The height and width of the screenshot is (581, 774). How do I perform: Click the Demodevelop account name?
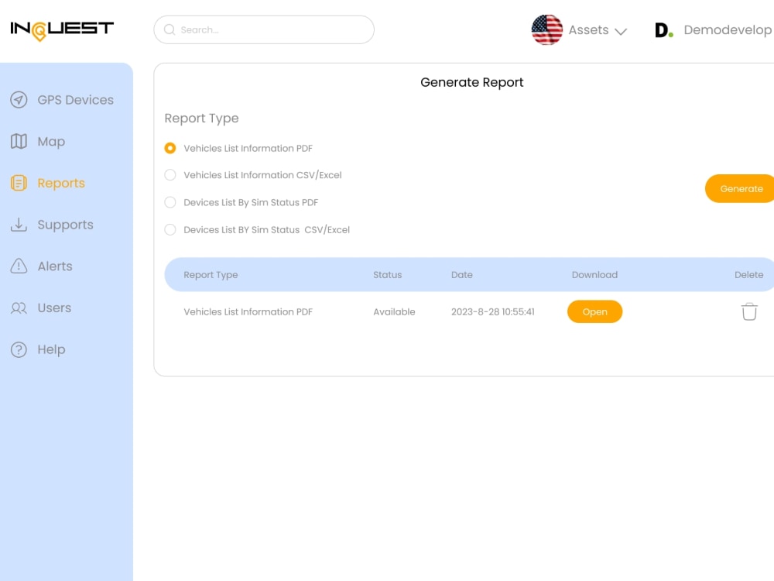tap(728, 30)
